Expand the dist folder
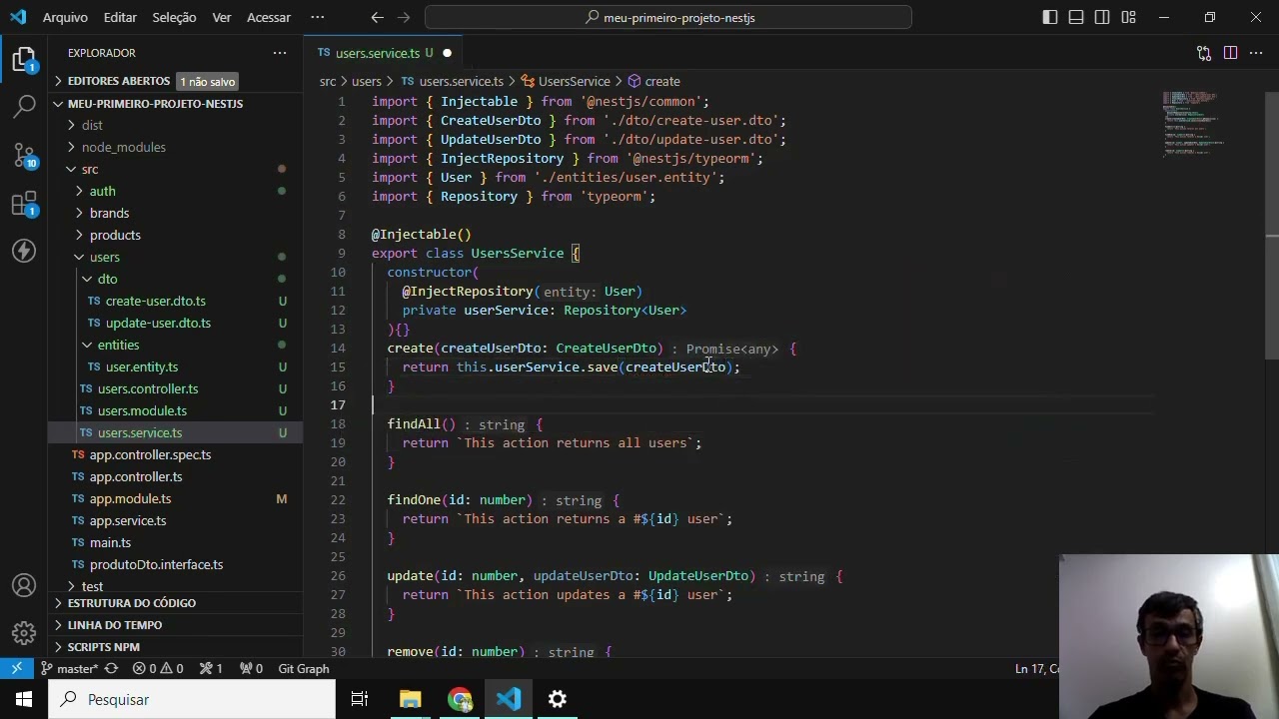Viewport: 1279px width, 719px height. [x=175, y=125]
